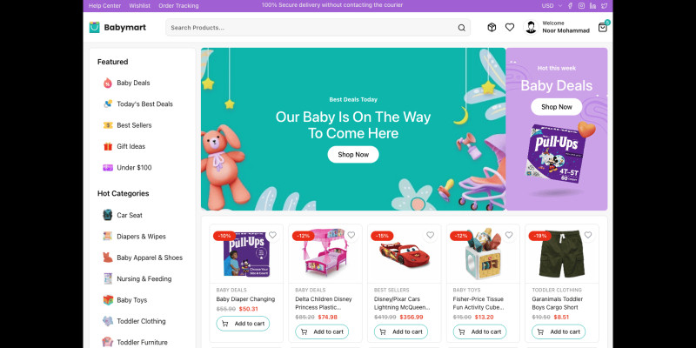Viewport: 696px width, 348px height.
Task: Add Delta Children Disney bed to cart
Action: point(322,331)
